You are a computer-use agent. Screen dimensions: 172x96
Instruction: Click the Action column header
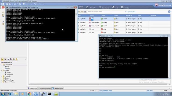pos(107,15)
